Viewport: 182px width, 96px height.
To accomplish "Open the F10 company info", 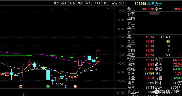I will [x=97, y=3].
